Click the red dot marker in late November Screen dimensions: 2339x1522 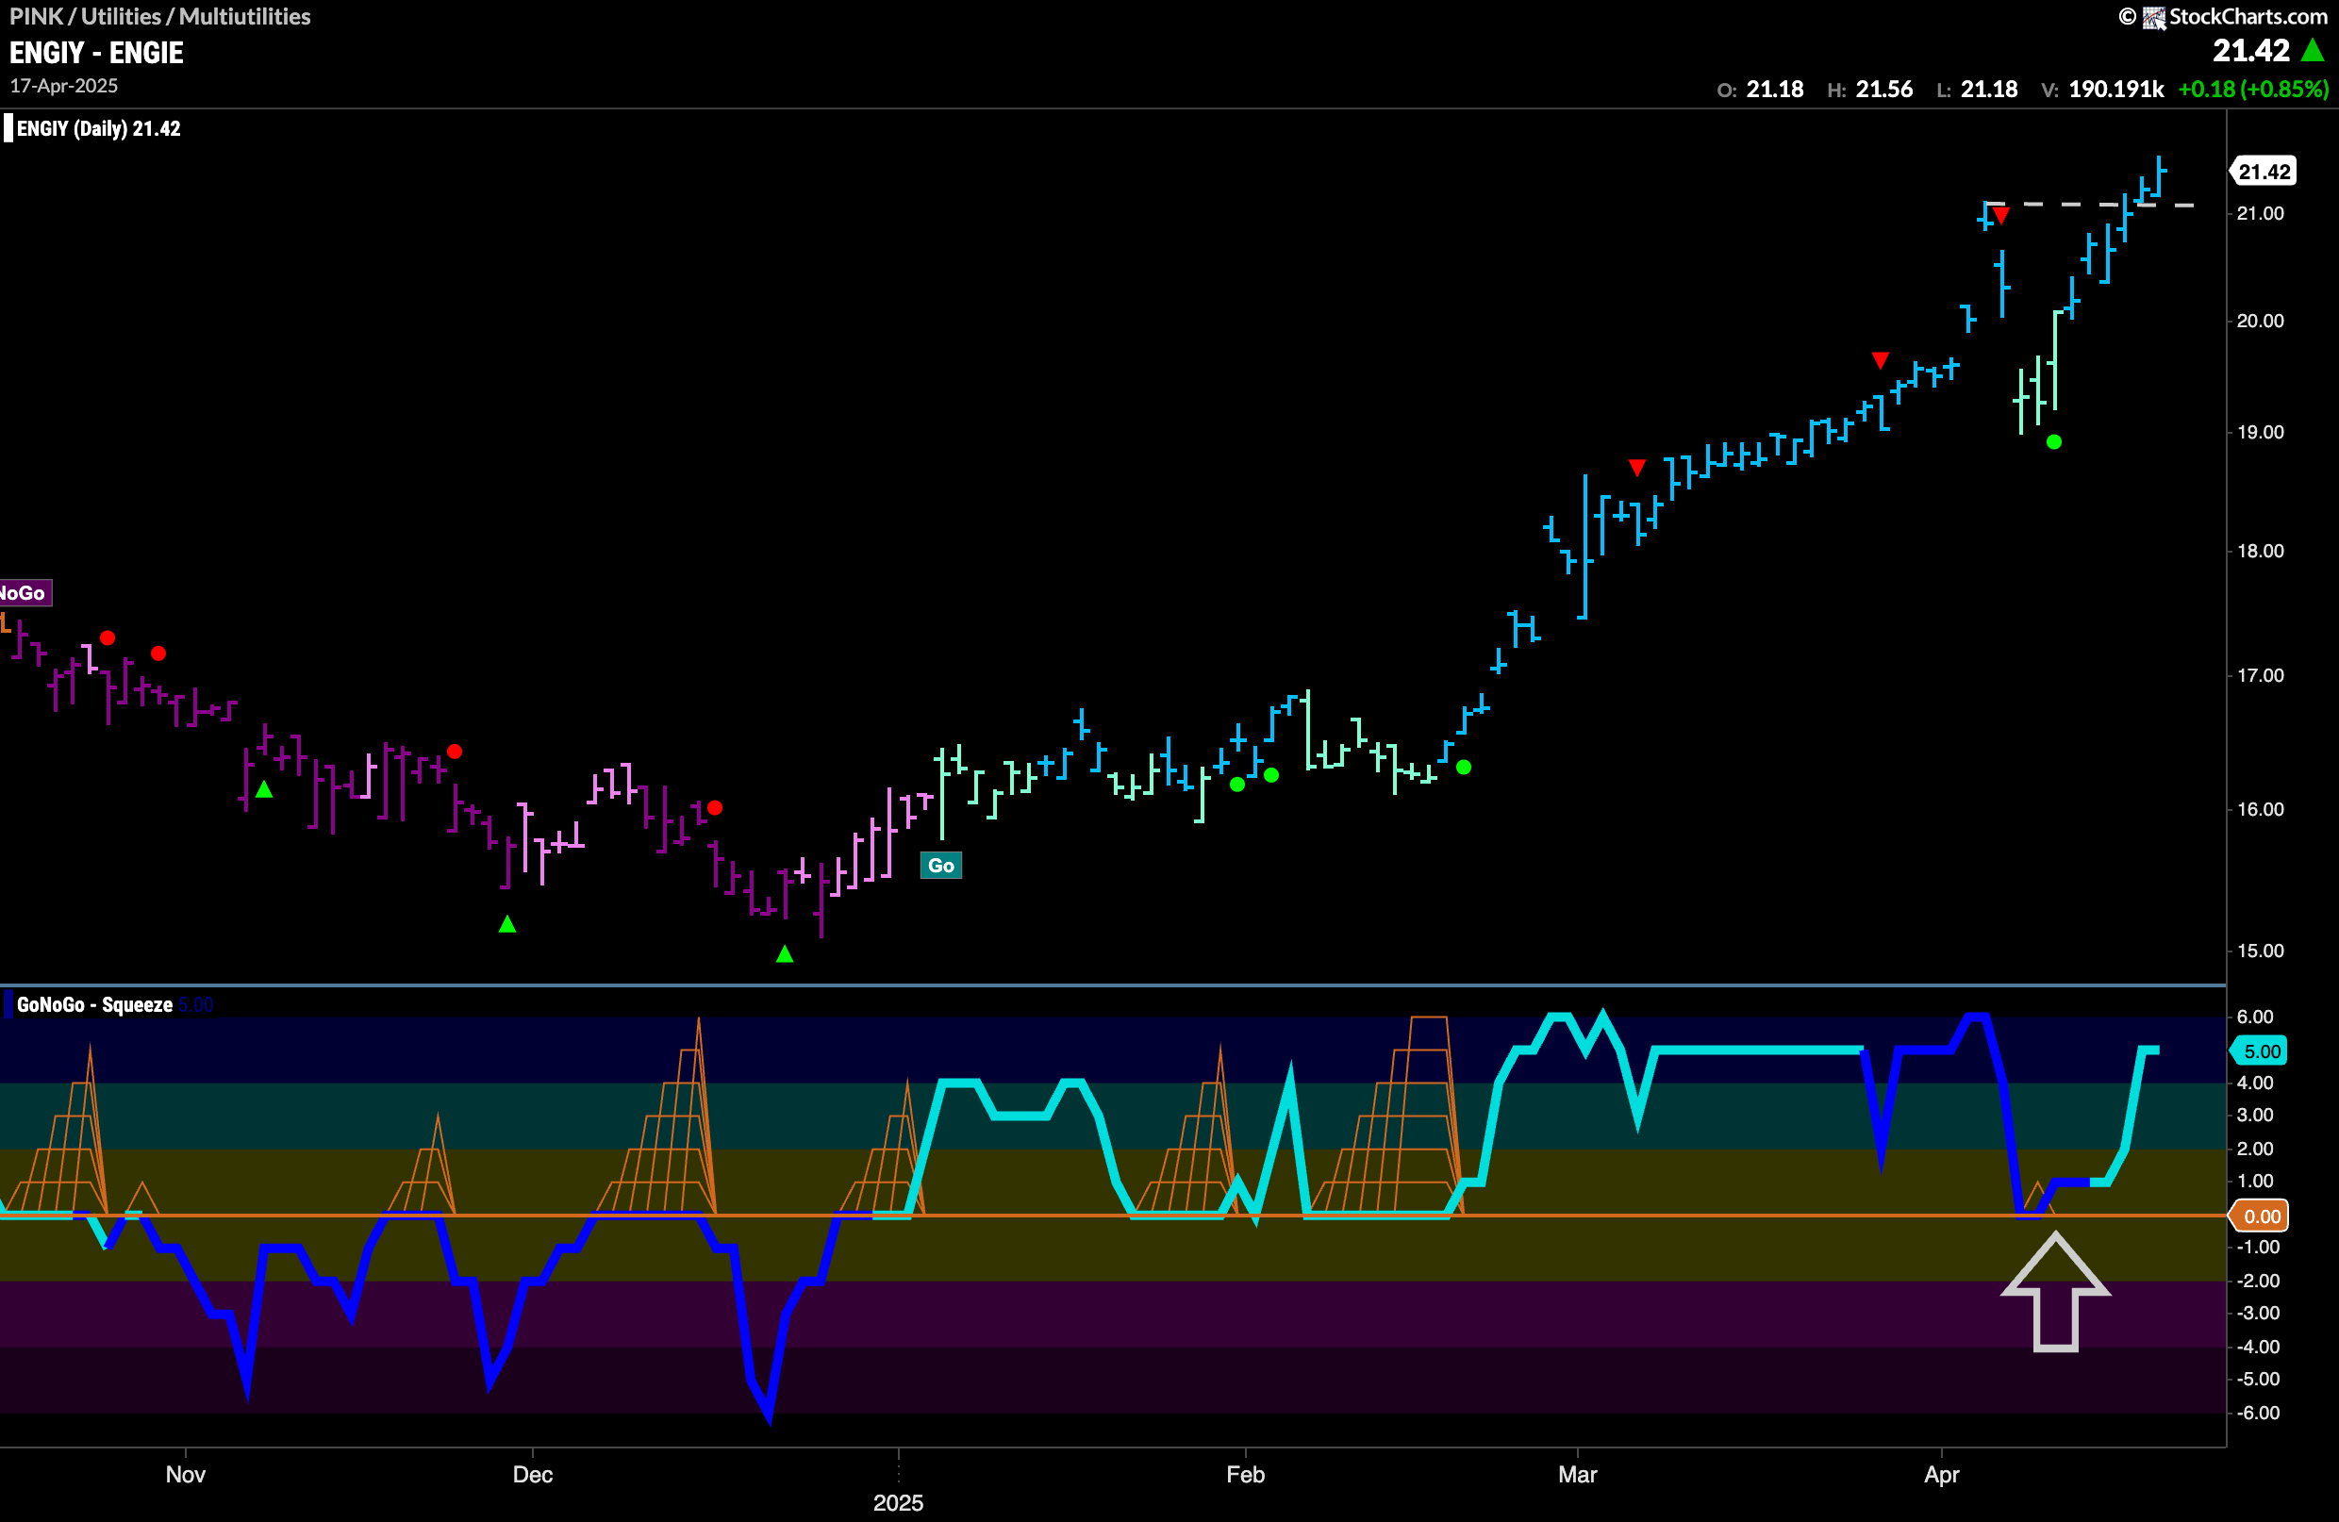click(x=454, y=752)
